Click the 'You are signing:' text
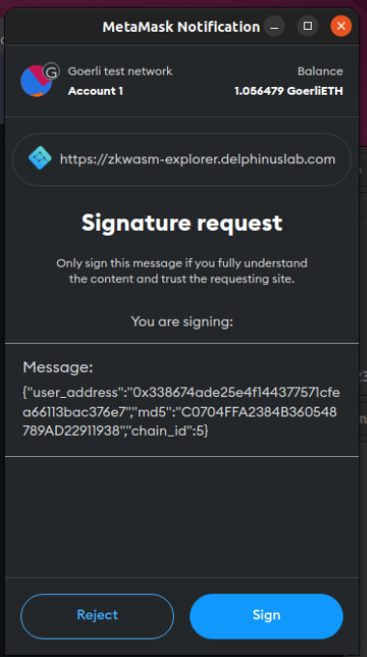 pyautogui.click(x=182, y=322)
